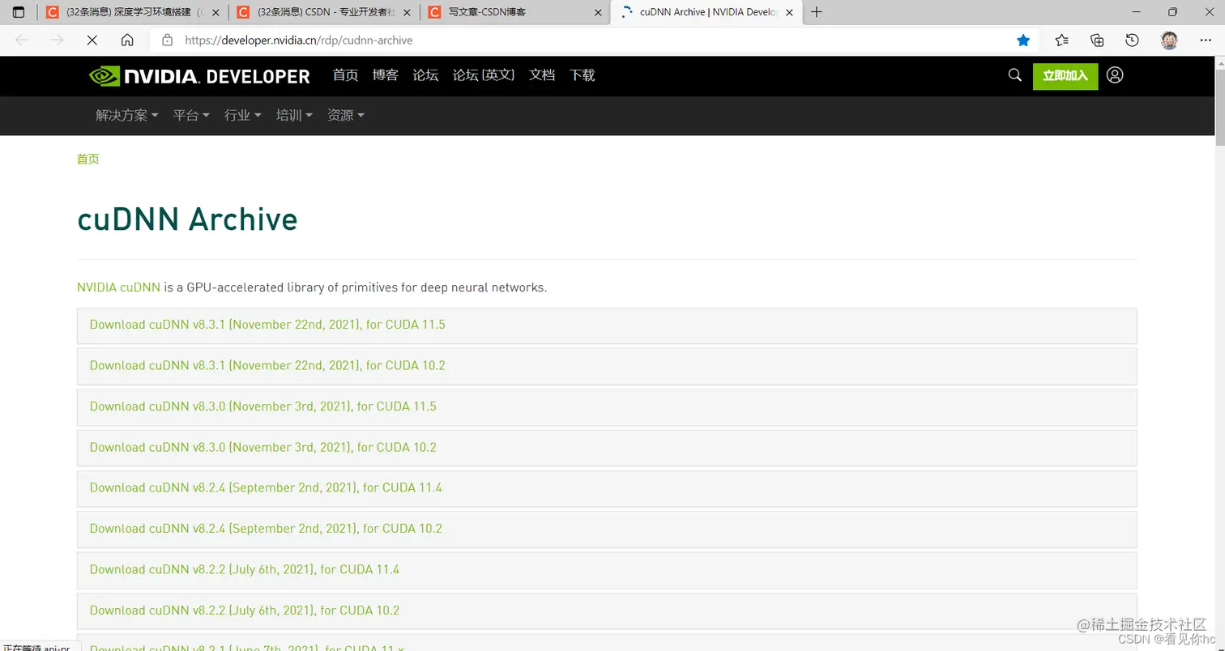
Task: Click the green 立即加入 button
Action: (x=1065, y=76)
